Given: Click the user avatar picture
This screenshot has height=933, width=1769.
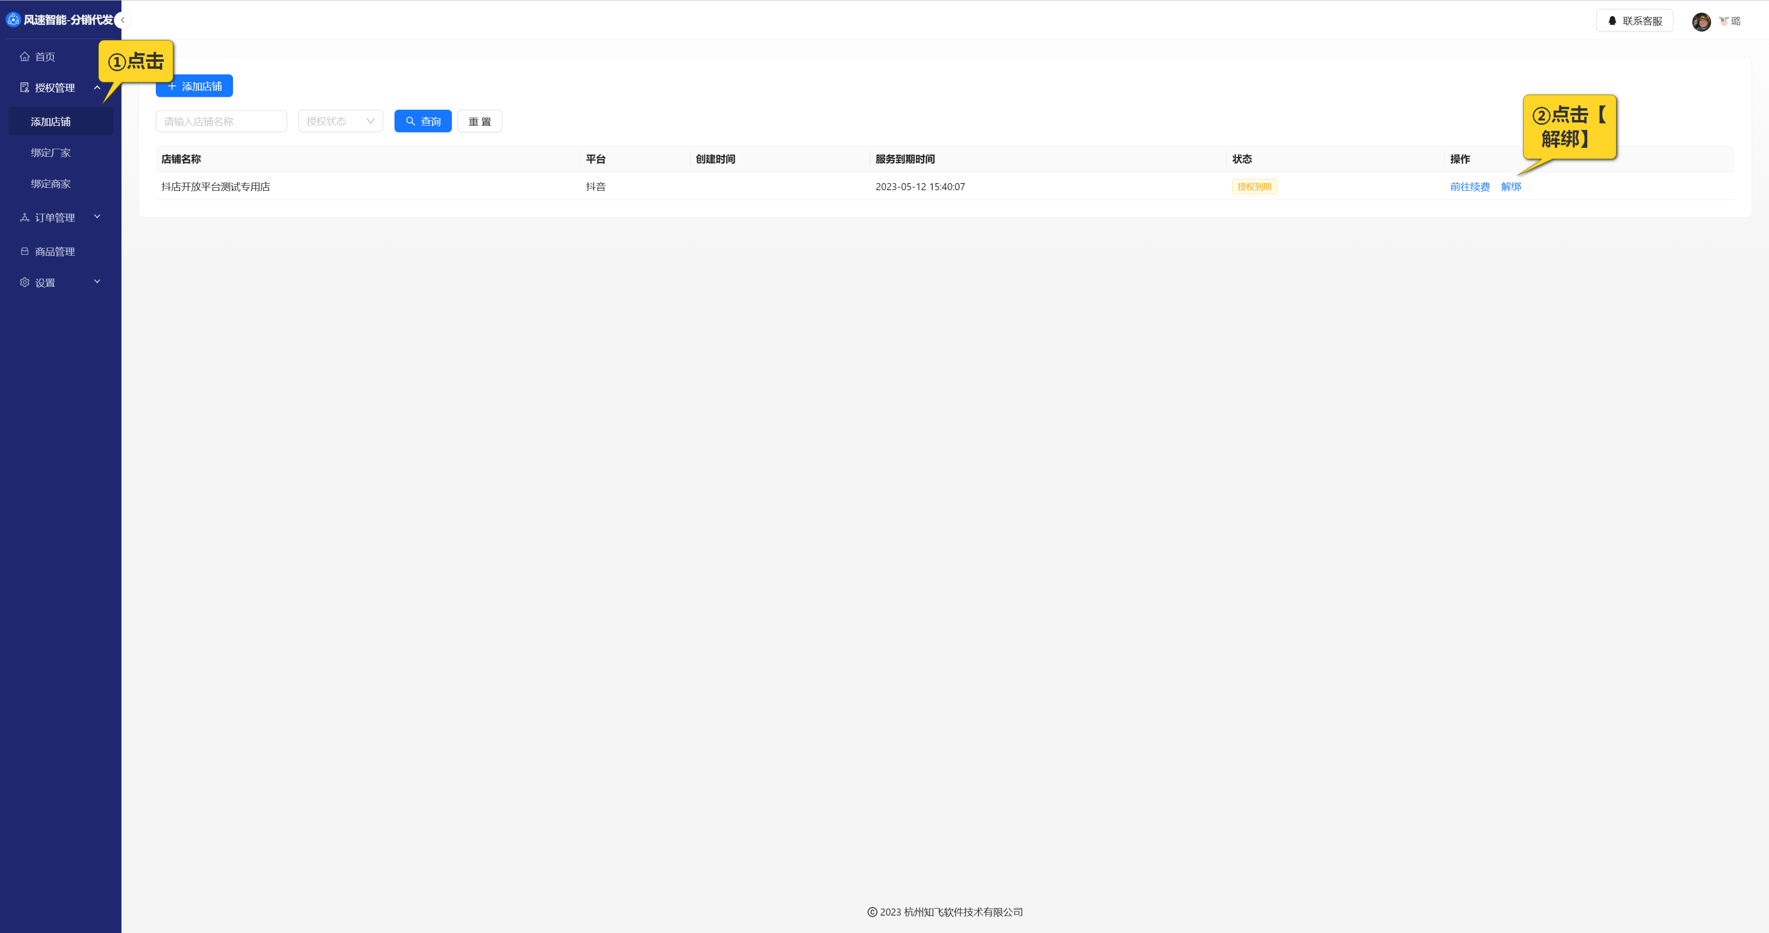Looking at the screenshot, I should tap(1701, 21).
